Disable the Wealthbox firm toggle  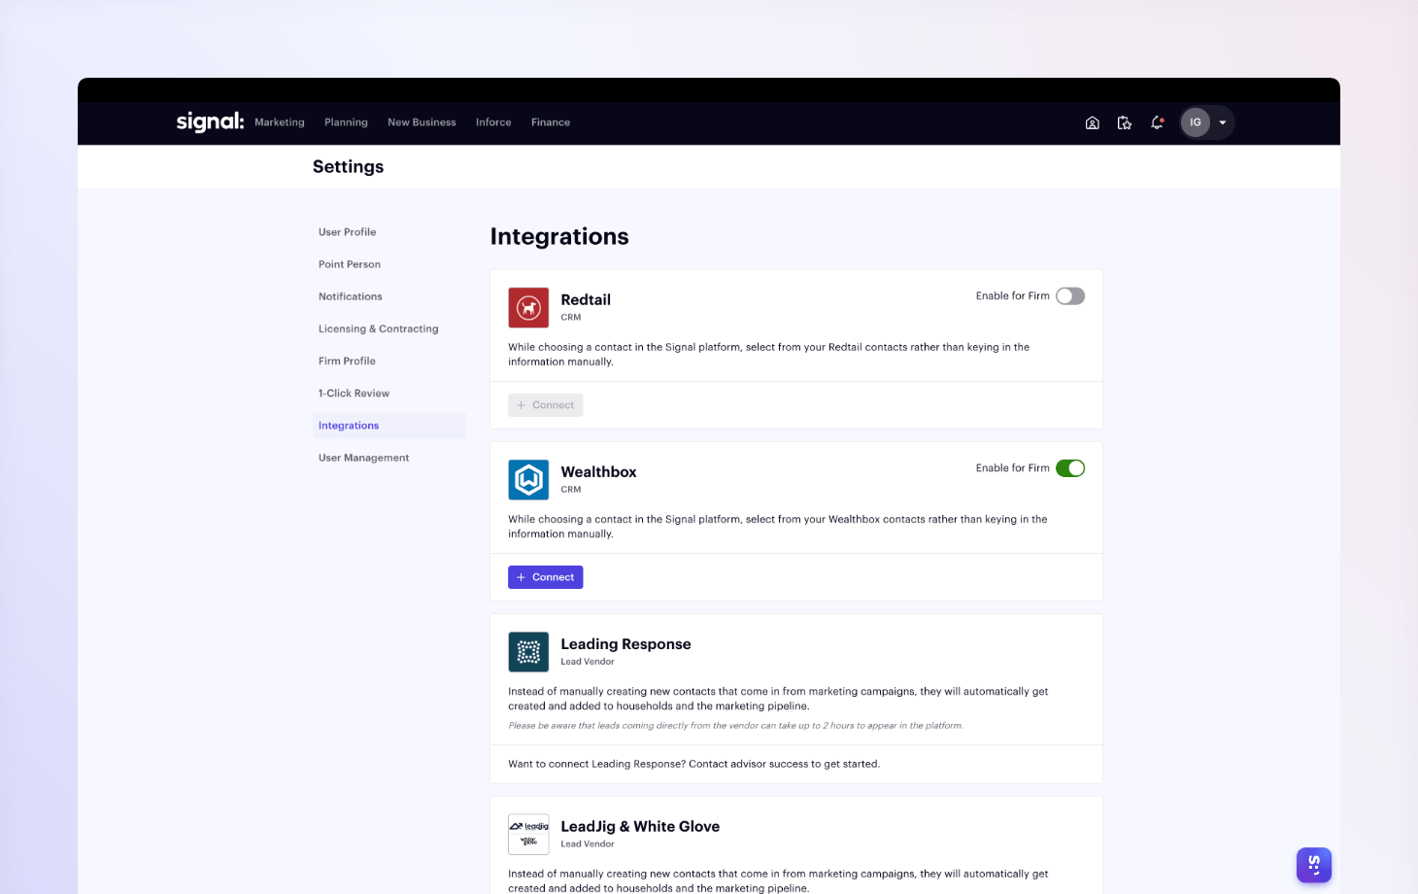coord(1069,468)
